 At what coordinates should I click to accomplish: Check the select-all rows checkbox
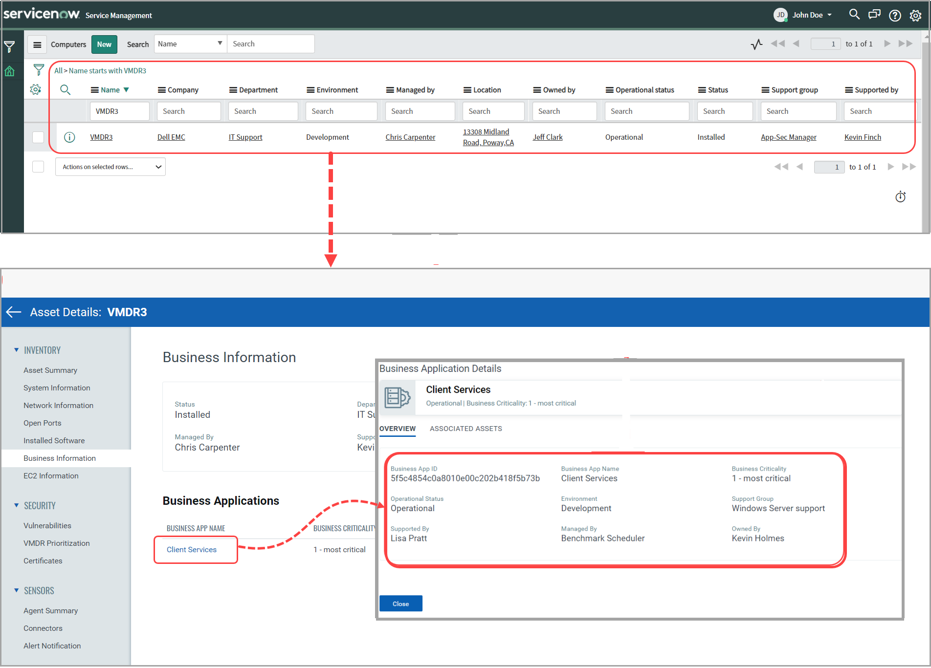(38, 166)
